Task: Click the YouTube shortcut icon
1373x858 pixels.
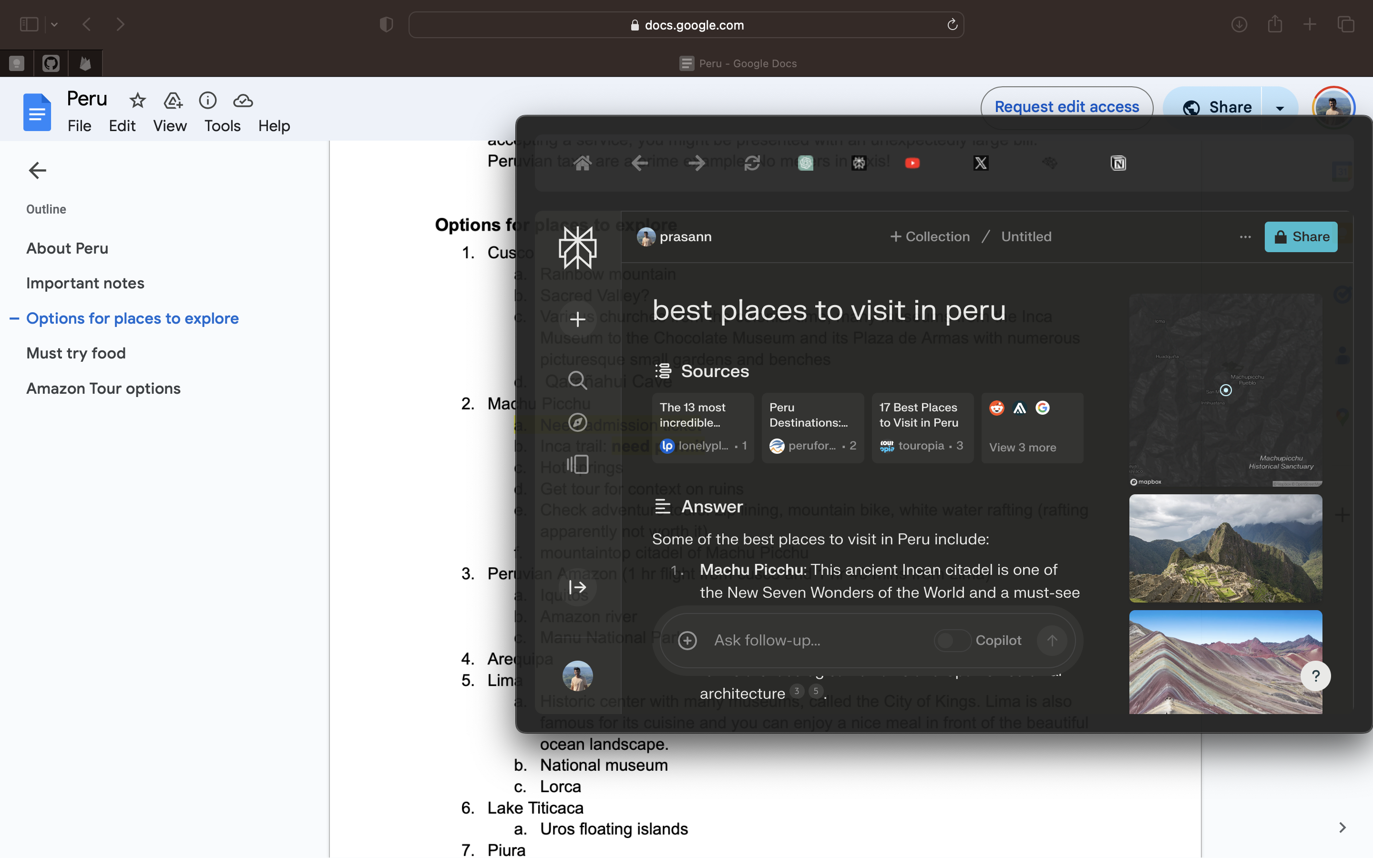Action: (912, 163)
